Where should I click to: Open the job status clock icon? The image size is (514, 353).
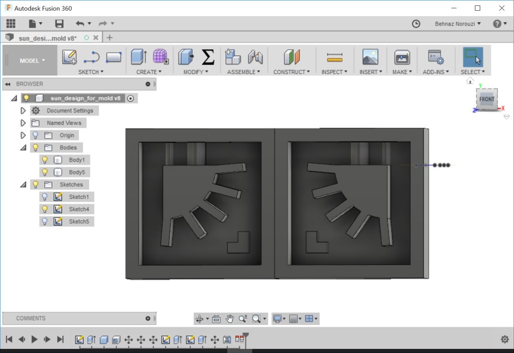(x=416, y=23)
